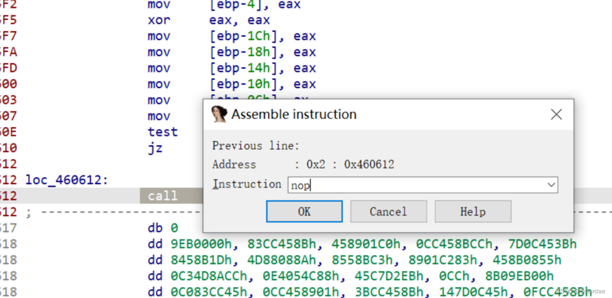This screenshot has height=298, width=612.
Task: Select the nop text in the instruction box
Action: [299, 185]
